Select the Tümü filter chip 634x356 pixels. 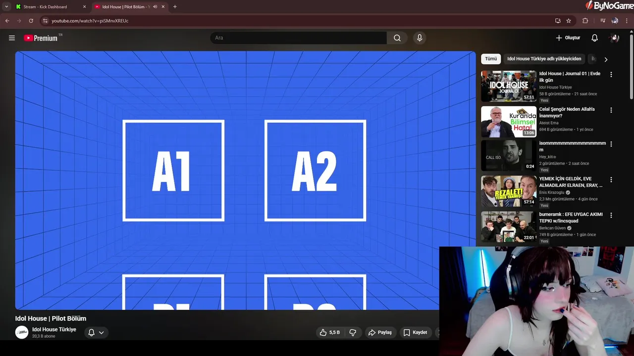(x=491, y=59)
